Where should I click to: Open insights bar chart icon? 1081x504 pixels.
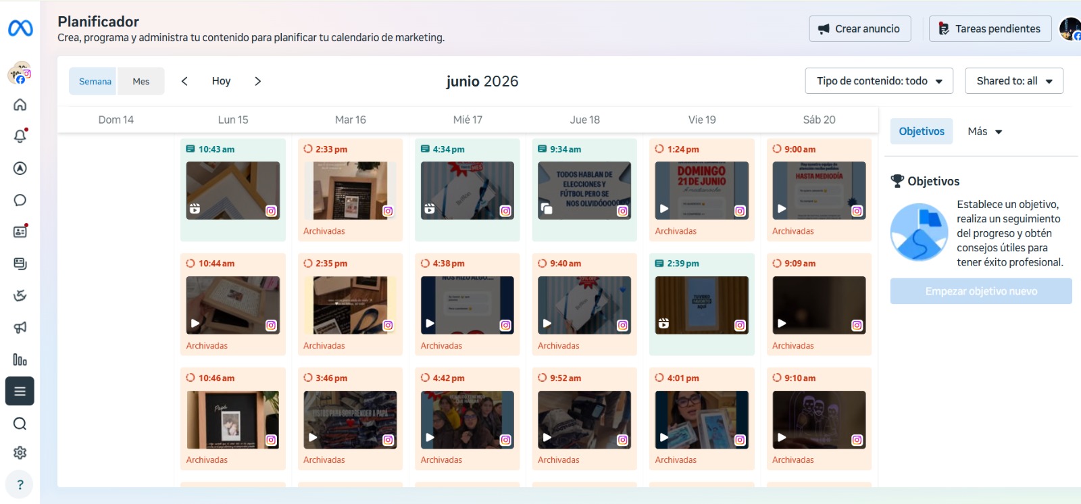point(20,359)
